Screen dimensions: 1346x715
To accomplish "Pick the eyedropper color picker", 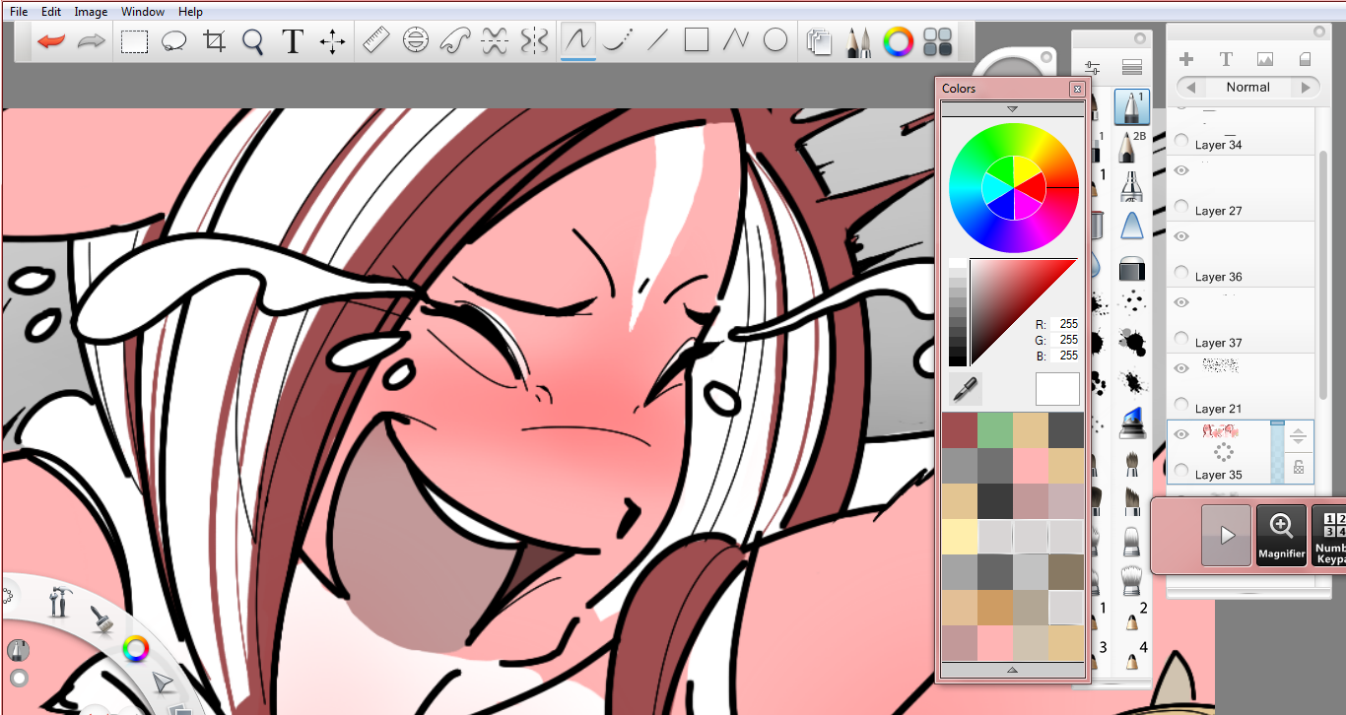I will (x=966, y=388).
